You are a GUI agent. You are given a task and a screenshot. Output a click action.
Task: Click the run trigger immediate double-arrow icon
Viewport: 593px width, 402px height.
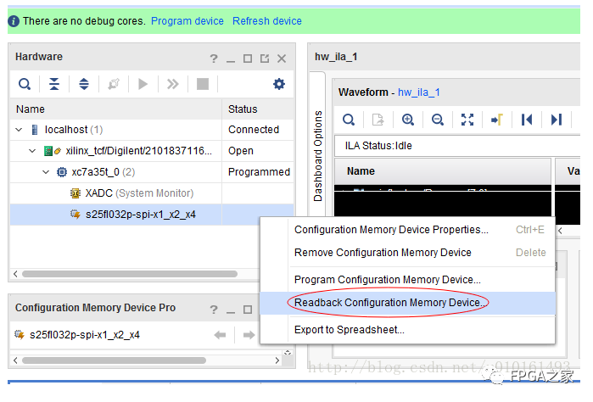173,84
